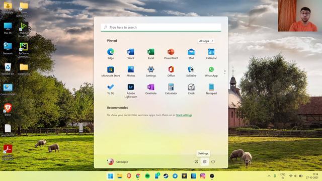Image resolution: width=322 pixels, height=181 pixels.
Task: Select the NVIDIA Broadcast desktop shortcut
Action: tap(24, 30)
